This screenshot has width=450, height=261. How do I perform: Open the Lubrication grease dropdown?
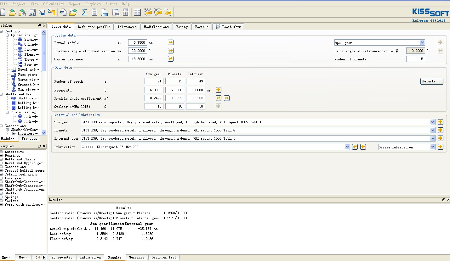347,147
